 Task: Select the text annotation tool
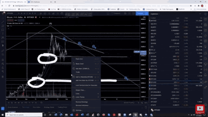coord(3,33)
